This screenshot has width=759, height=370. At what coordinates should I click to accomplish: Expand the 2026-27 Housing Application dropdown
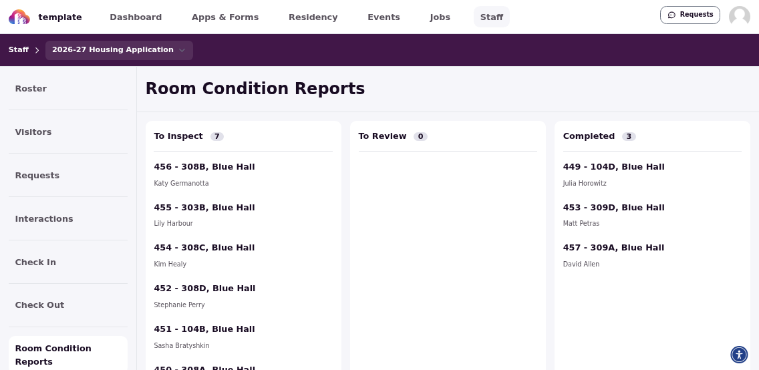[x=119, y=50]
